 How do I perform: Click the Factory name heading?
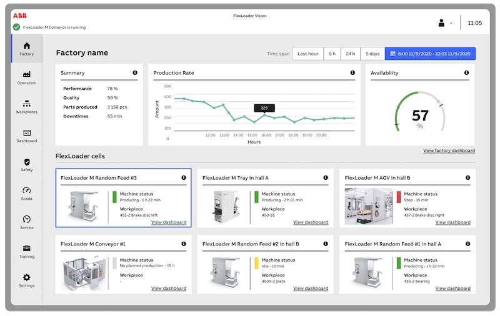(x=82, y=53)
